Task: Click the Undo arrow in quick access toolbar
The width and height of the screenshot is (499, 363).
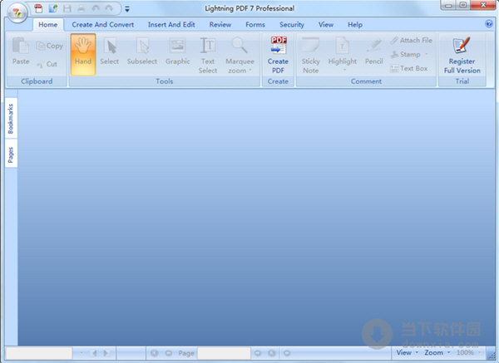Action: coord(96,8)
